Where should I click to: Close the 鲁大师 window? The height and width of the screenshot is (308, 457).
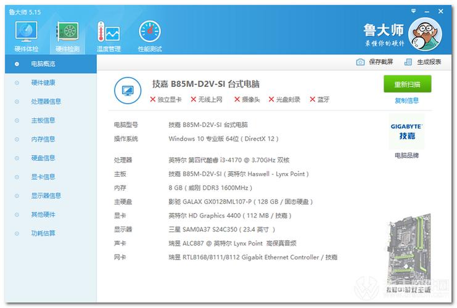point(441,11)
